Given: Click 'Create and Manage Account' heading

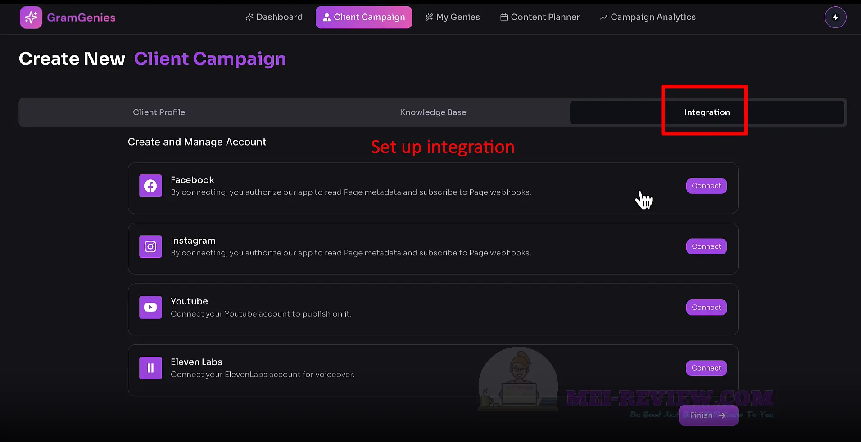Looking at the screenshot, I should [x=197, y=142].
